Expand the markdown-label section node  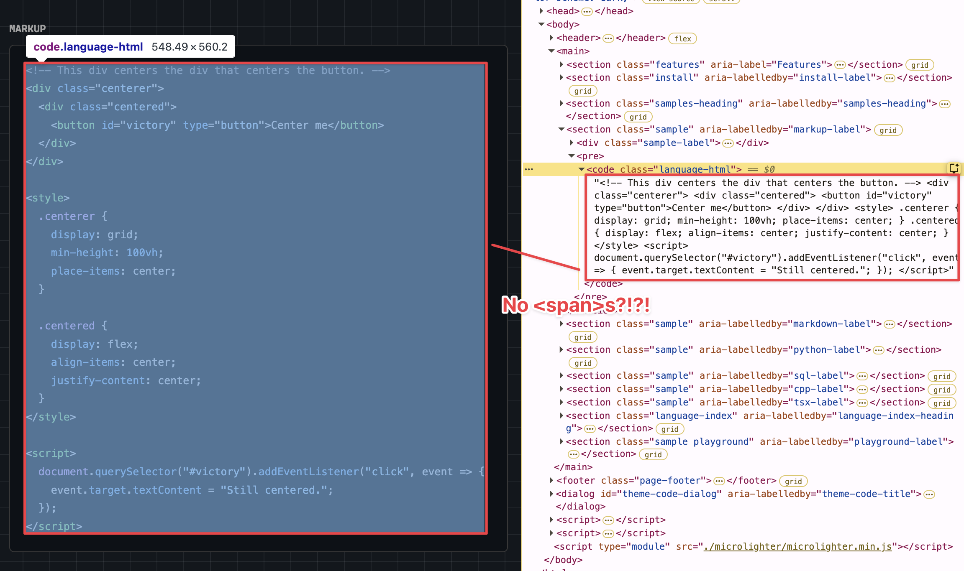[x=561, y=324]
